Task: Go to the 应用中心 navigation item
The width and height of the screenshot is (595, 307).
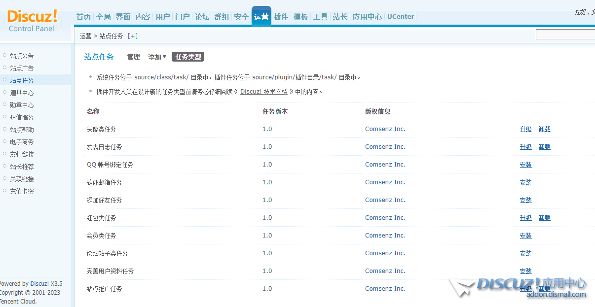Action: (x=367, y=17)
